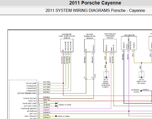Click the 'RED/YEL' wire label at pin 8

(x=47, y=100)
